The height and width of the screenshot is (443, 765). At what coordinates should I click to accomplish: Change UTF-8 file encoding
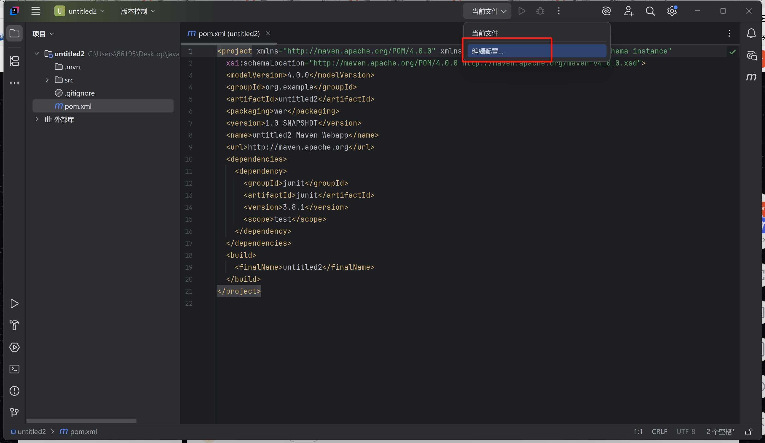point(685,432)
